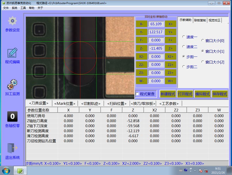
Task: Click the 打开程式 button
Action: 185,94
